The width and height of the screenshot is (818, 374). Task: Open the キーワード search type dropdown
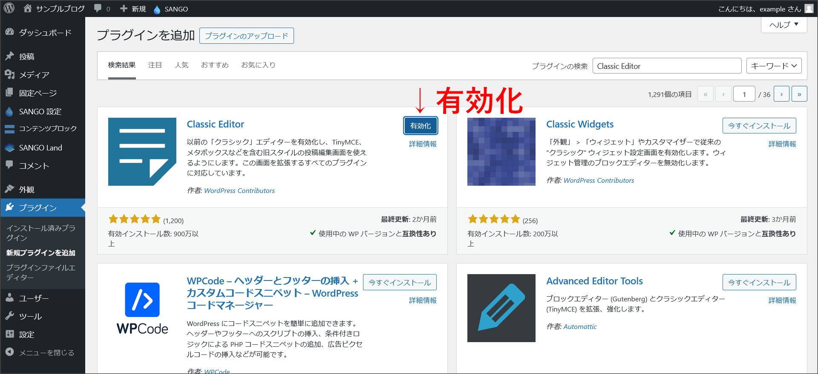tap(774, 66)
